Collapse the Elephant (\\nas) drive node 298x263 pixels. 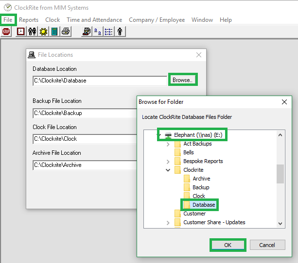point(160,135)
